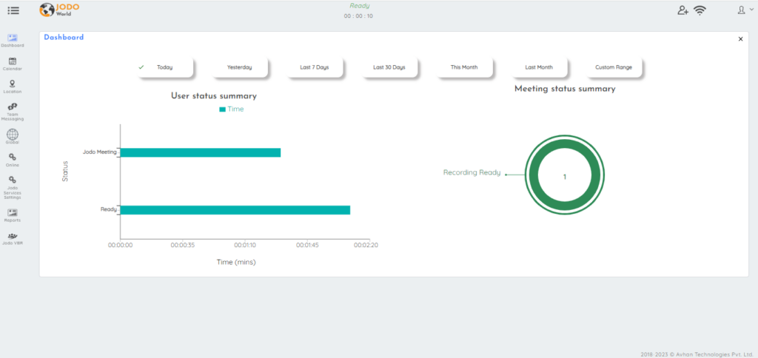Click the Ready status bar
Viewport: 758px width, 358px height.
pyautogui.click(x=235, y=210)
